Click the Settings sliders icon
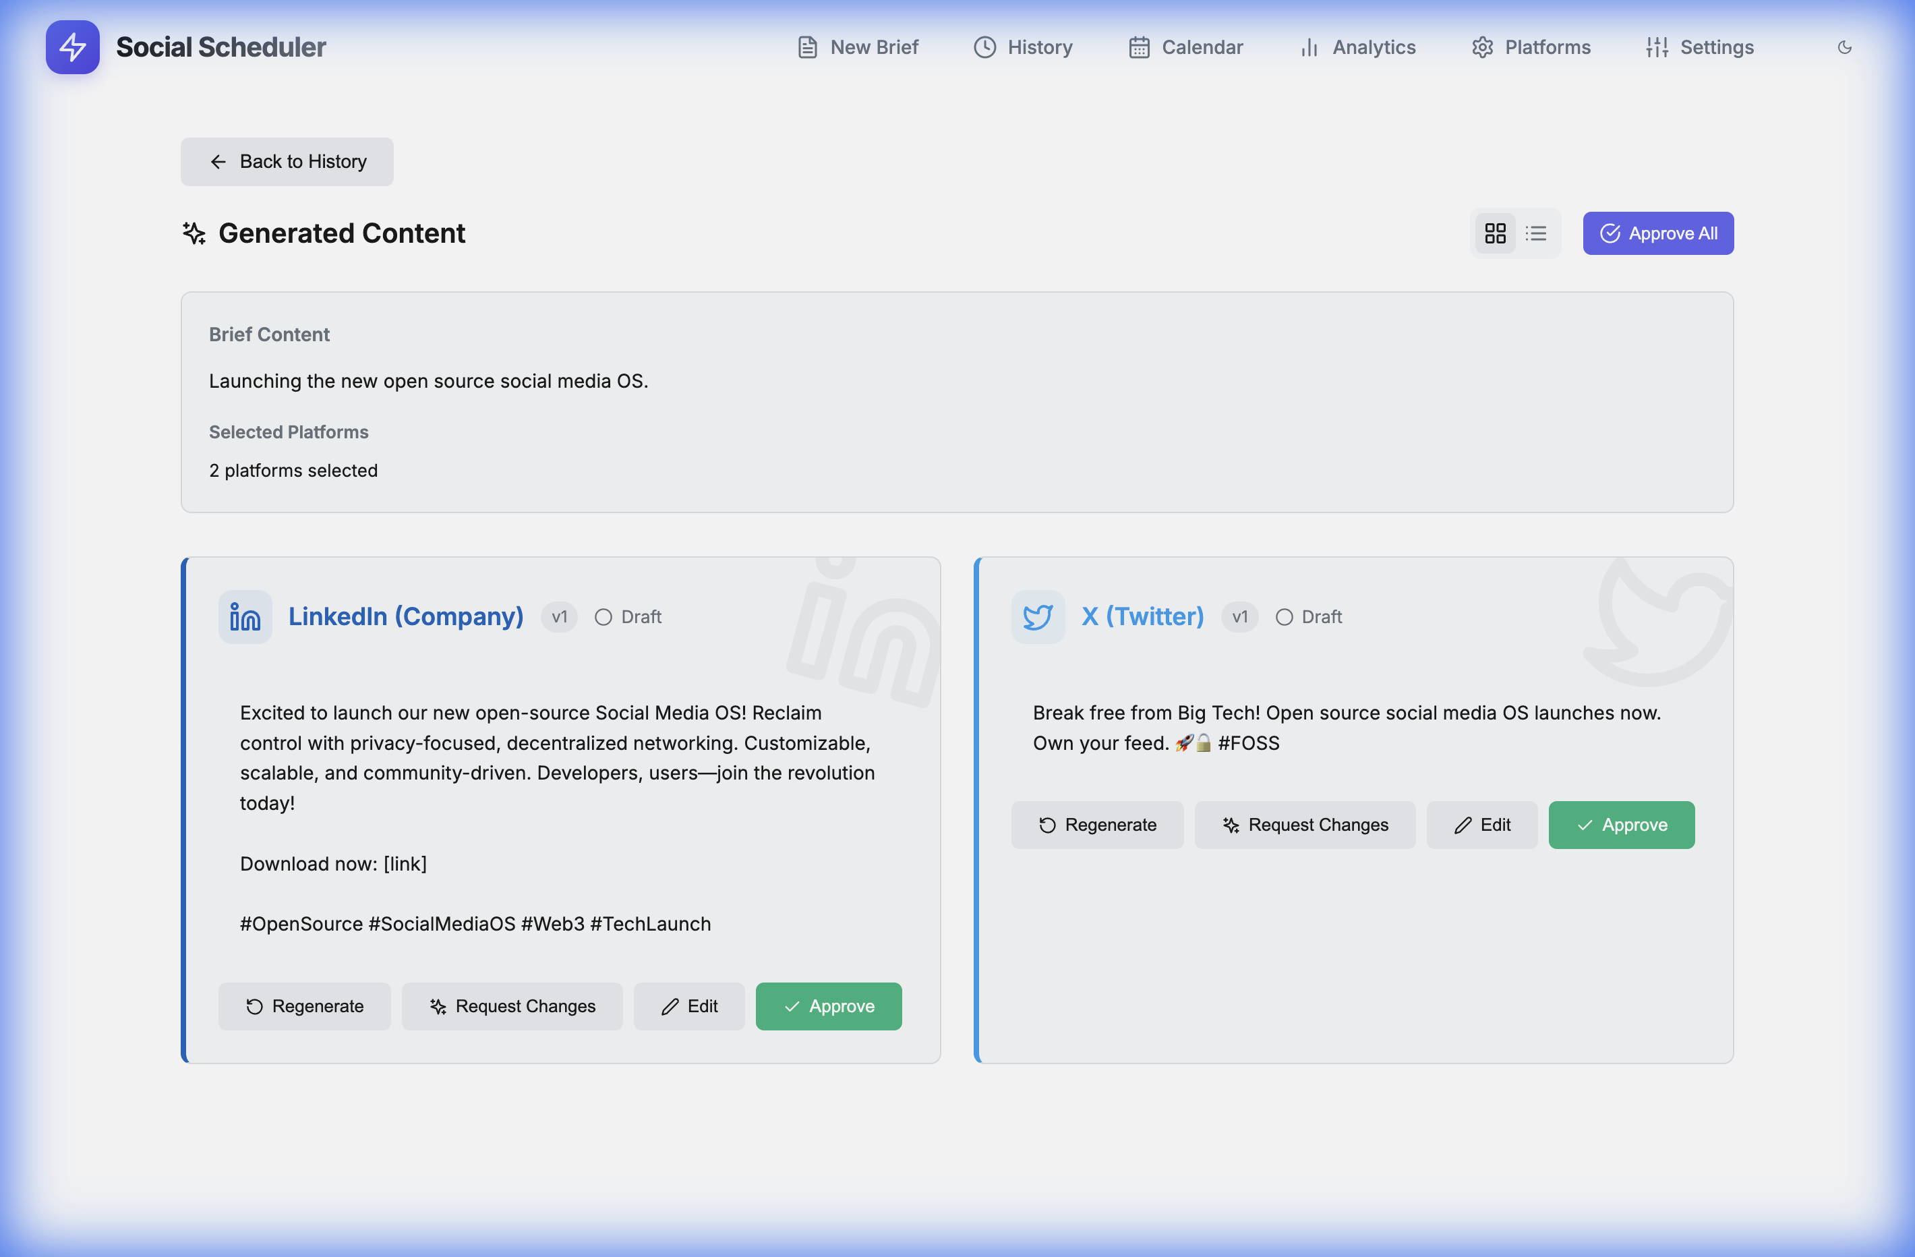The image size is (1915, 1257). pyautogui.click(x=1657, y=47)
